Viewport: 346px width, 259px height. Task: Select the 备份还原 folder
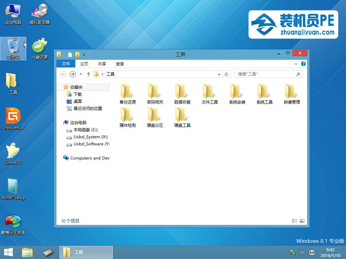coord(127,94)
